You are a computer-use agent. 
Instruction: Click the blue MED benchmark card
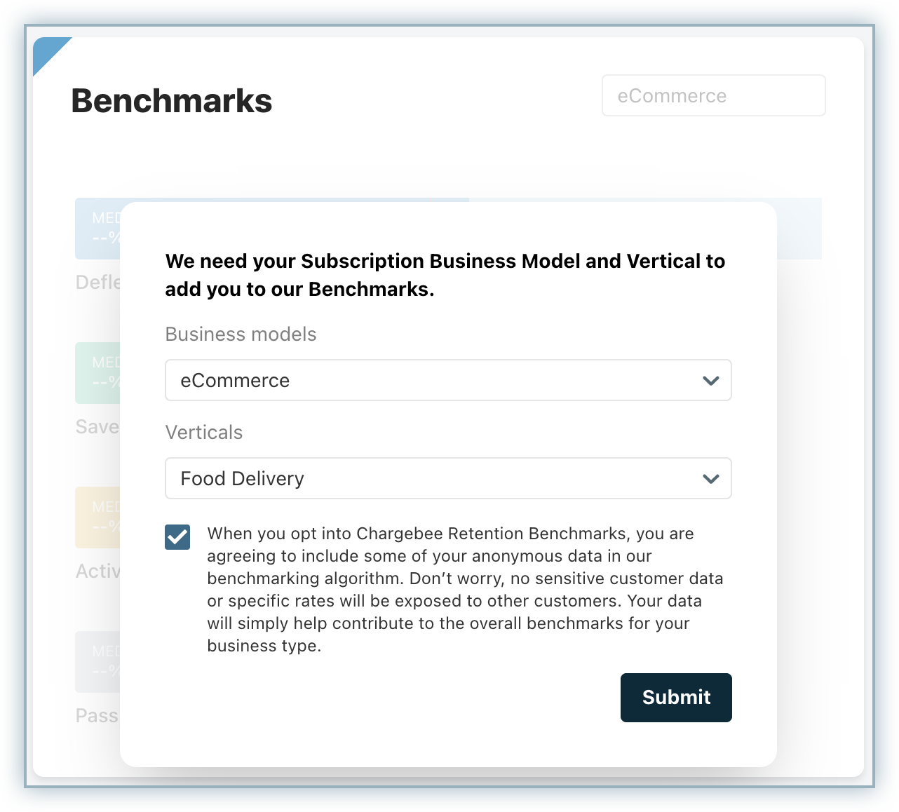[x=98, y=229]
